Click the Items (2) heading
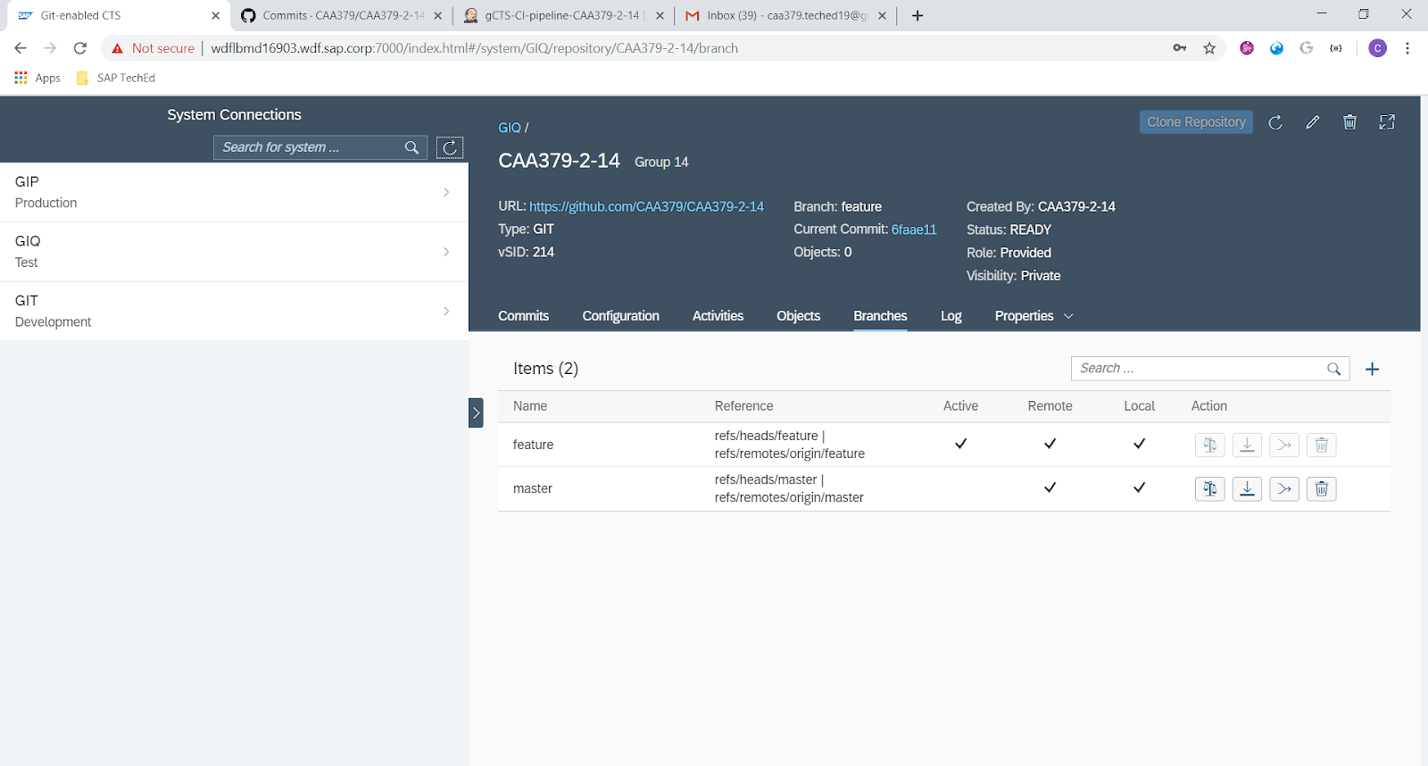 pyautogui.click(x=545, y=369)
